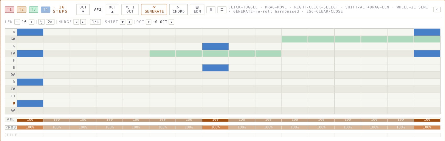
Task: Close the piano roll editor with × button
Action: (437, 9)
